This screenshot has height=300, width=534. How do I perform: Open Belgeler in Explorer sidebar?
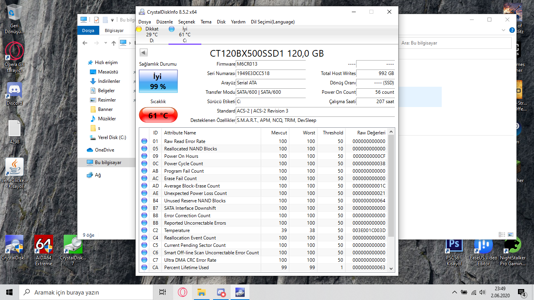102,91
